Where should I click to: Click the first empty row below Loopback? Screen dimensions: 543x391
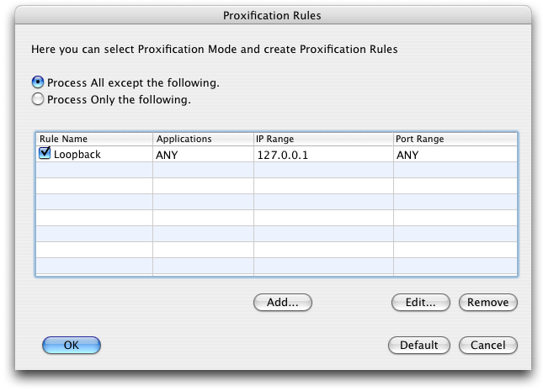coord(276,171)
